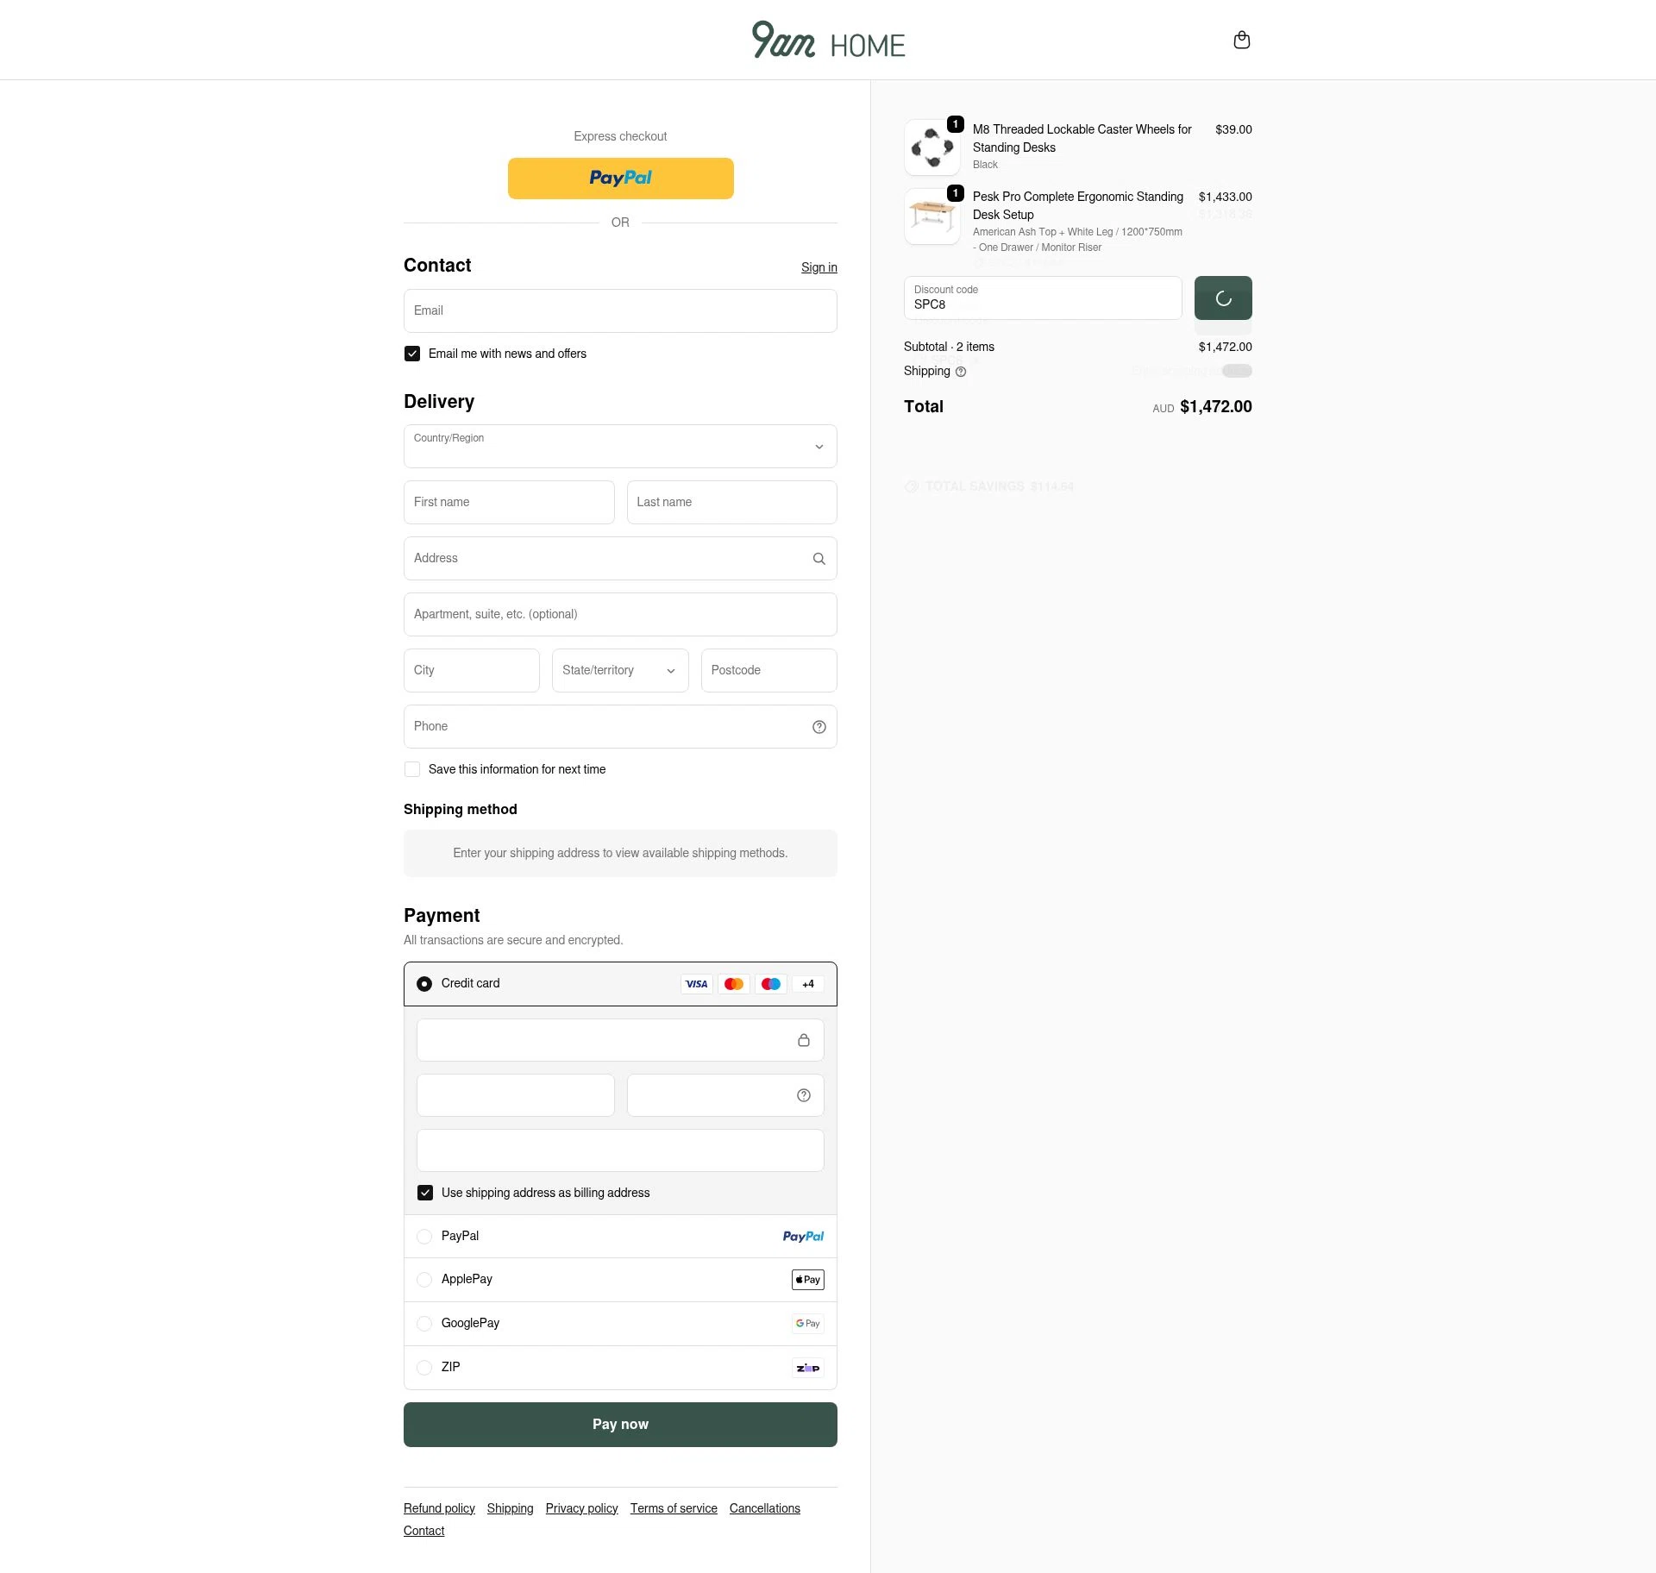1656x1573 pixels.
Task: Click the security code help icon
Action: (803, 1095)
